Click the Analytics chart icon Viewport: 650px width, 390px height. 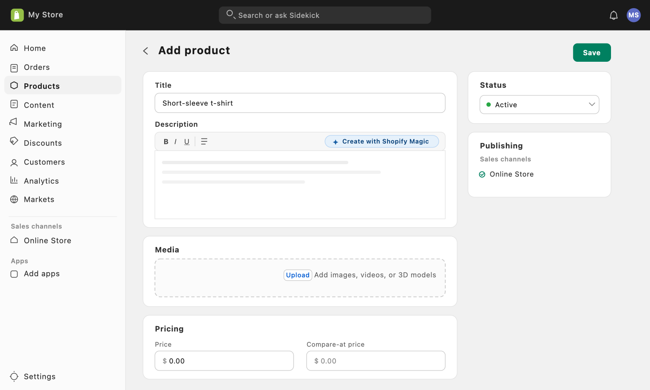[14, 180]
